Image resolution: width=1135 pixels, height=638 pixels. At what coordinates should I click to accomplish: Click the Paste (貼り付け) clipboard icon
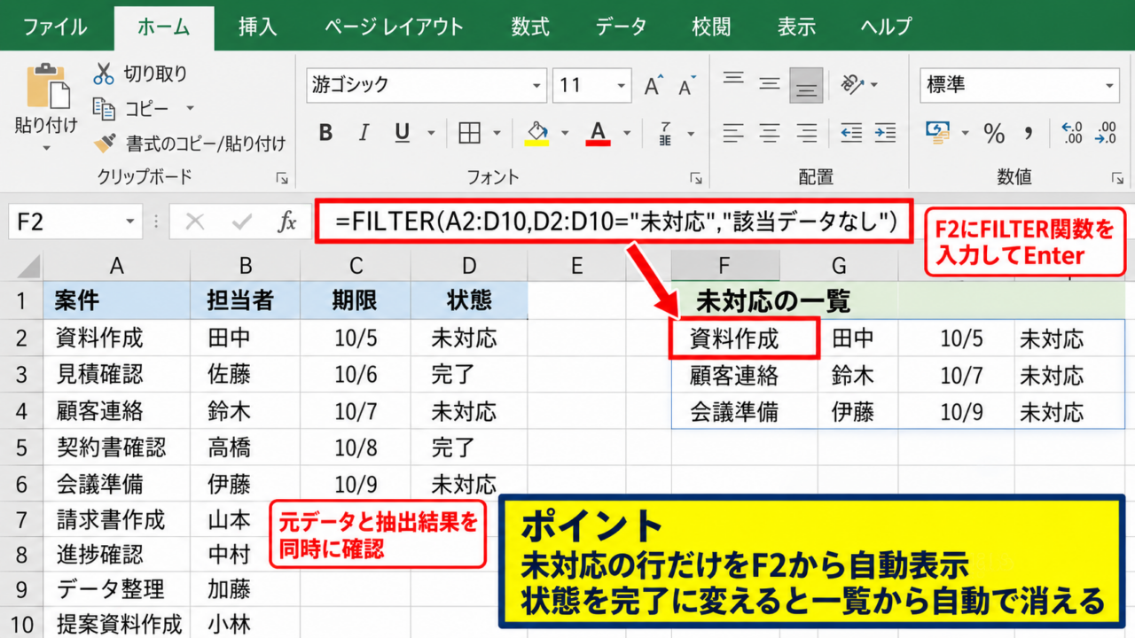[x=46, y=86]
